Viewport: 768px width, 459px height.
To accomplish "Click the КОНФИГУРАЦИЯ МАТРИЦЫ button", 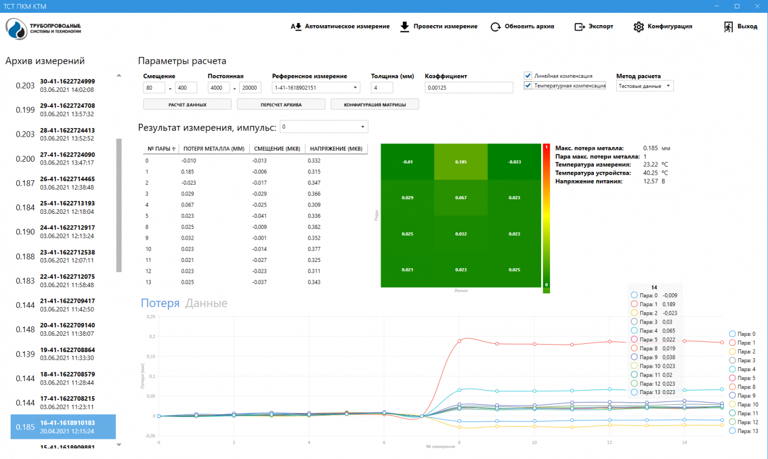I will click(374, 105).
